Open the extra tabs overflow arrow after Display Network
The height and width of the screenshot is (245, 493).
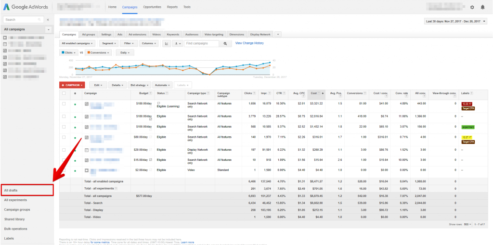point(278,34)
